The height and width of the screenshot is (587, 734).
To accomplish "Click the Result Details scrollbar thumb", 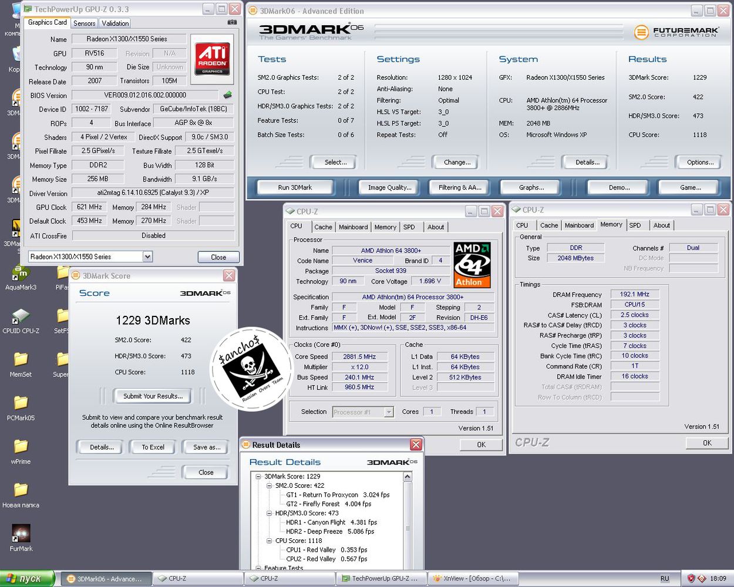I will pos(408,528).
